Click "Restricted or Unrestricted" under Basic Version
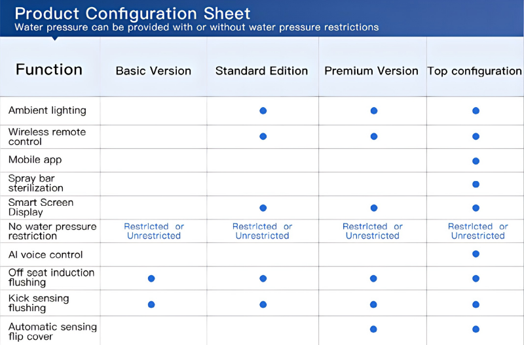 [x=154, y=231]
